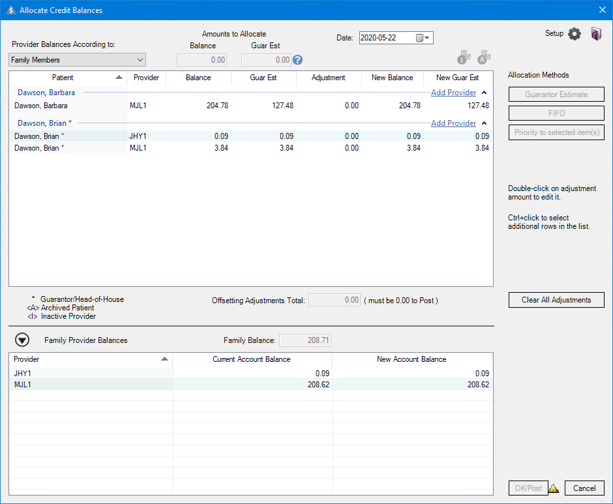Screen dimensions: 613x504
Task: Click the warning triangle beside OK/Post
Action: (554, 488)
